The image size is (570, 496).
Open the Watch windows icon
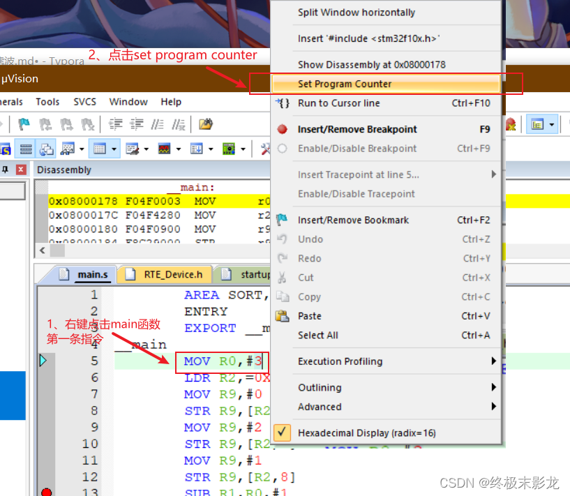tap(68, 149)
